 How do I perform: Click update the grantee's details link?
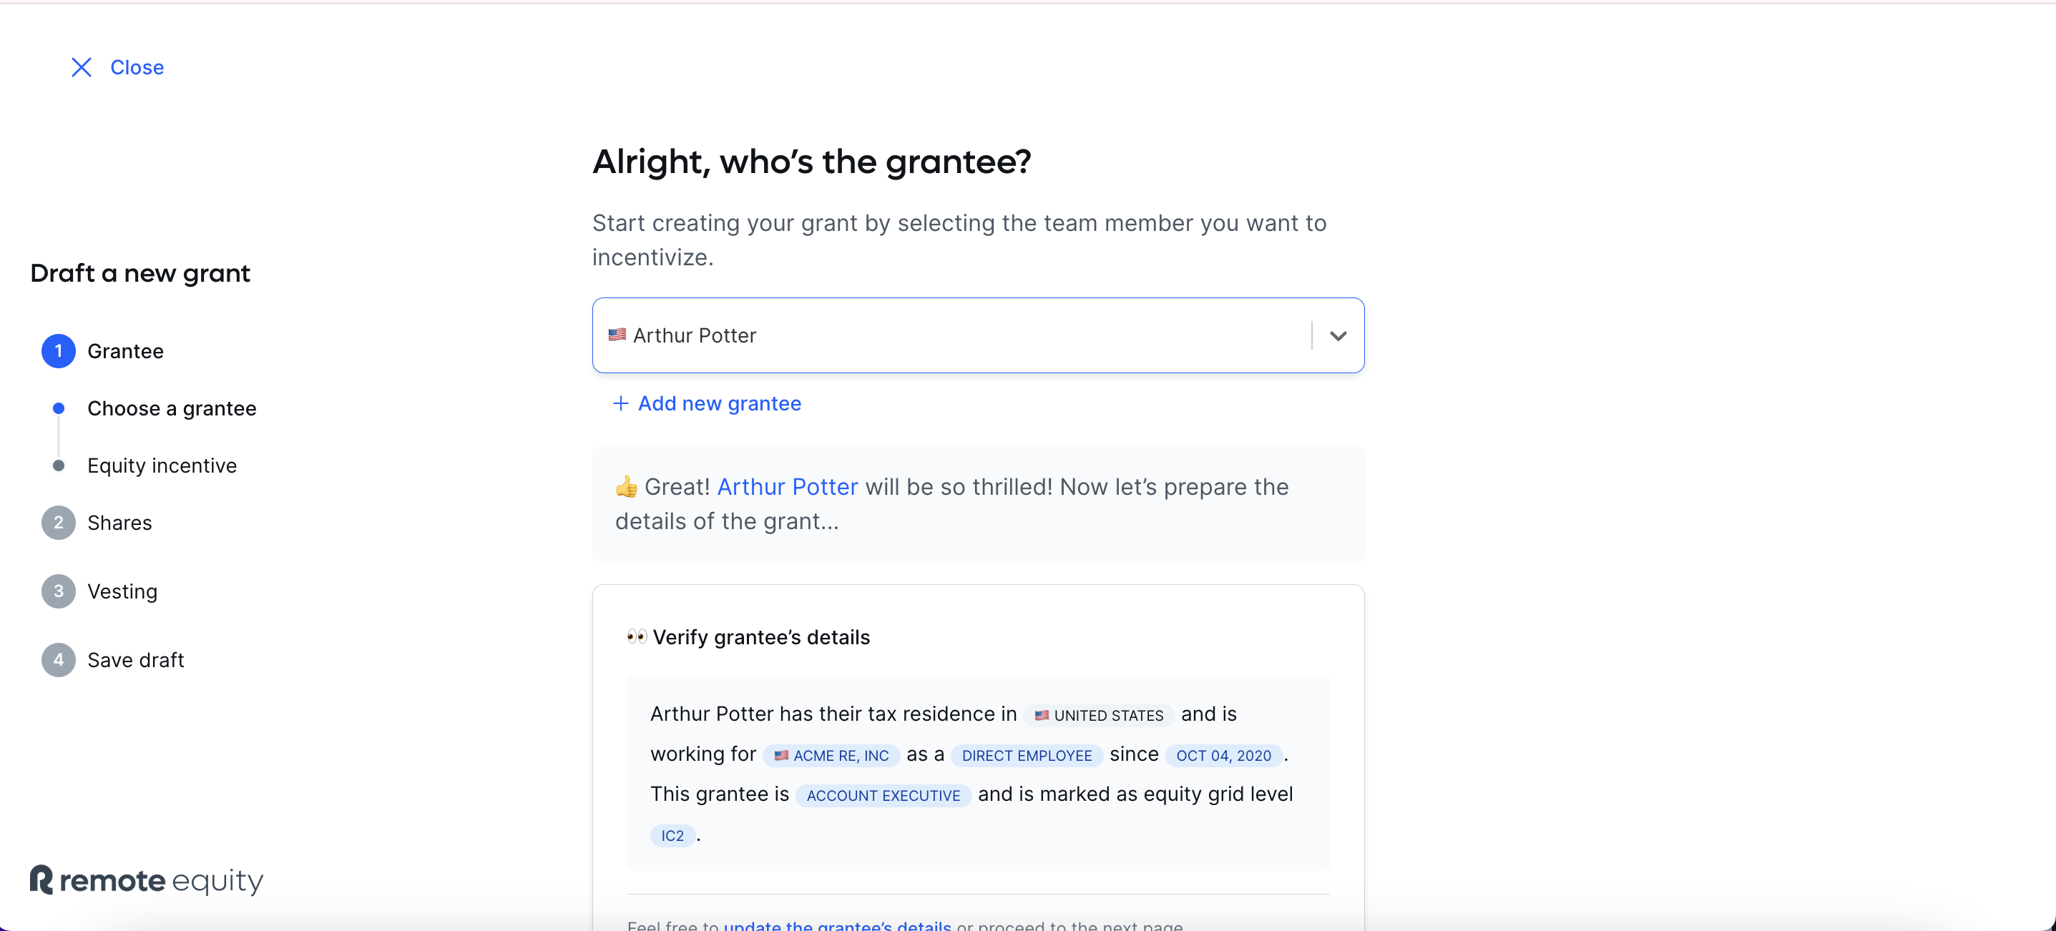[837, 925]
